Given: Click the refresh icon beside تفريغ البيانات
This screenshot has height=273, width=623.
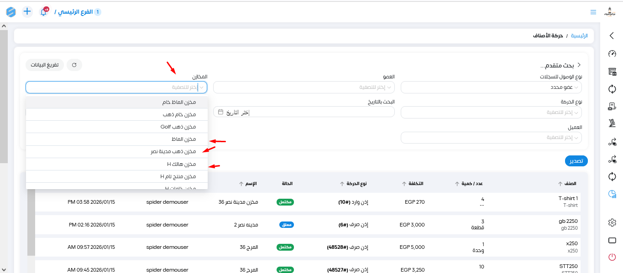Looking at the screenshot, I should point(74,65).
